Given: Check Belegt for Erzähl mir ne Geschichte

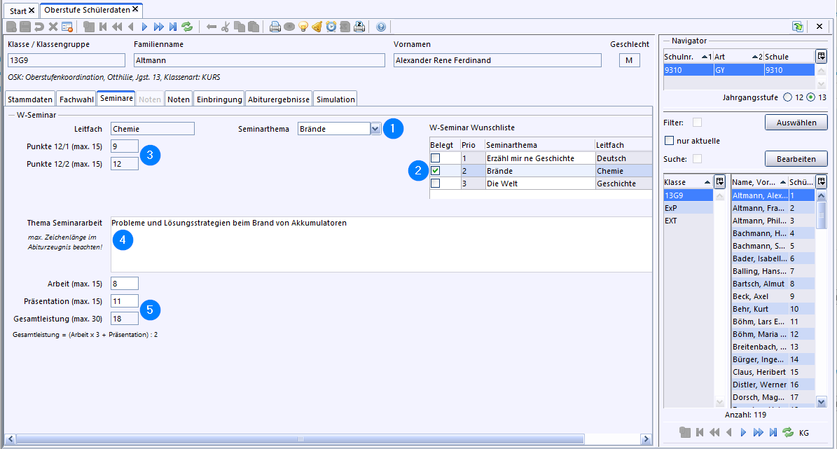Looking at the screenshot, I should [436, 158].
